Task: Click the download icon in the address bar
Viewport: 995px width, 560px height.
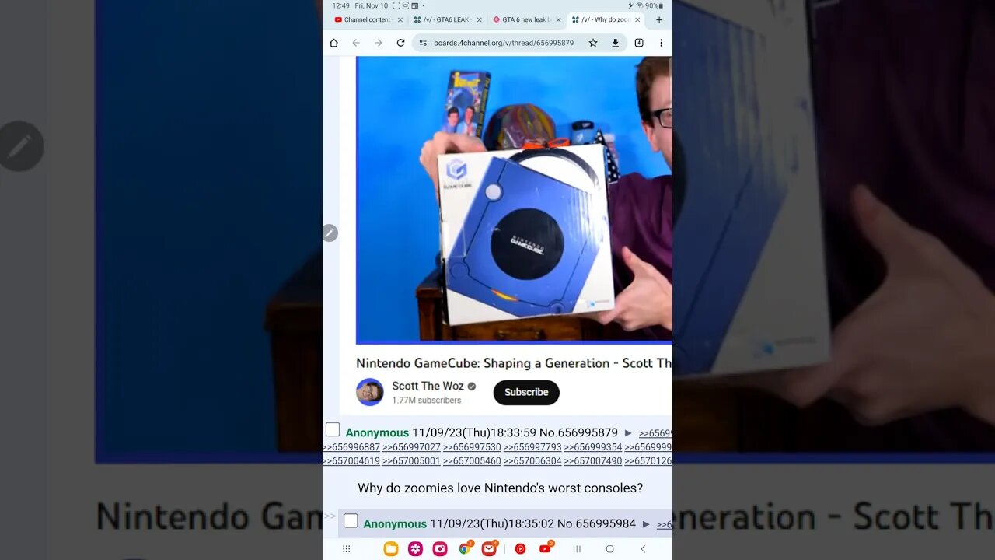Action: point(615,43)
